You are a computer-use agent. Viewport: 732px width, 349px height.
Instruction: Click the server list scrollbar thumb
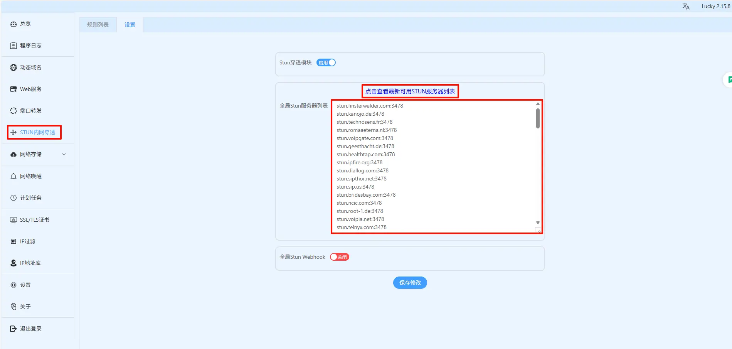click(x=538, y=118)
